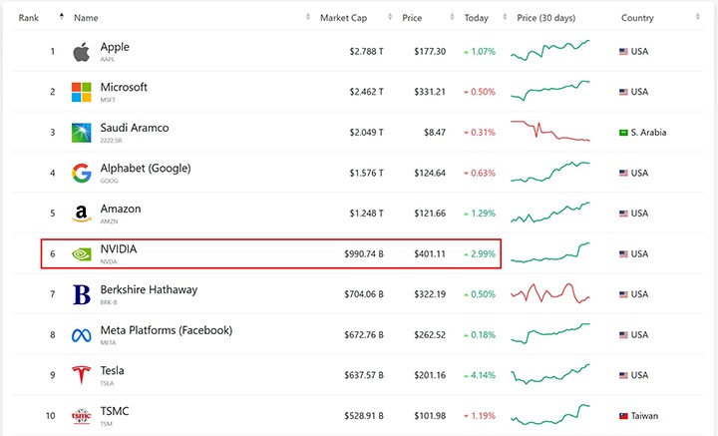
Task: Click the NVIDIA logo icon
Action: 81,254
